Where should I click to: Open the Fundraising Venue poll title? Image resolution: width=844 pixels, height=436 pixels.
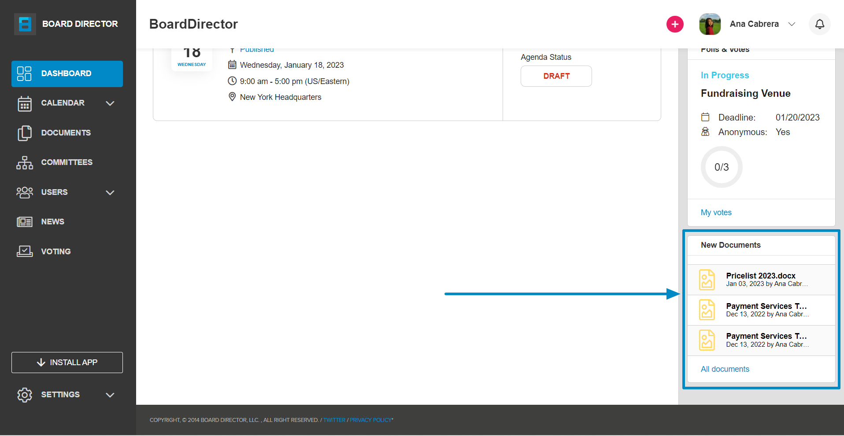[x=745, y=93]
